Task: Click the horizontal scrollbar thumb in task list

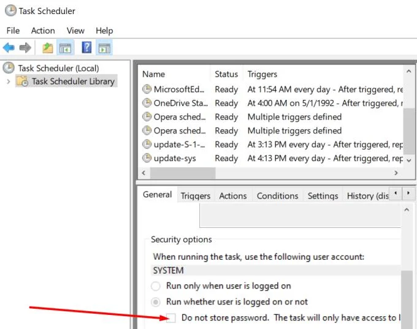Action: (183, 173)
